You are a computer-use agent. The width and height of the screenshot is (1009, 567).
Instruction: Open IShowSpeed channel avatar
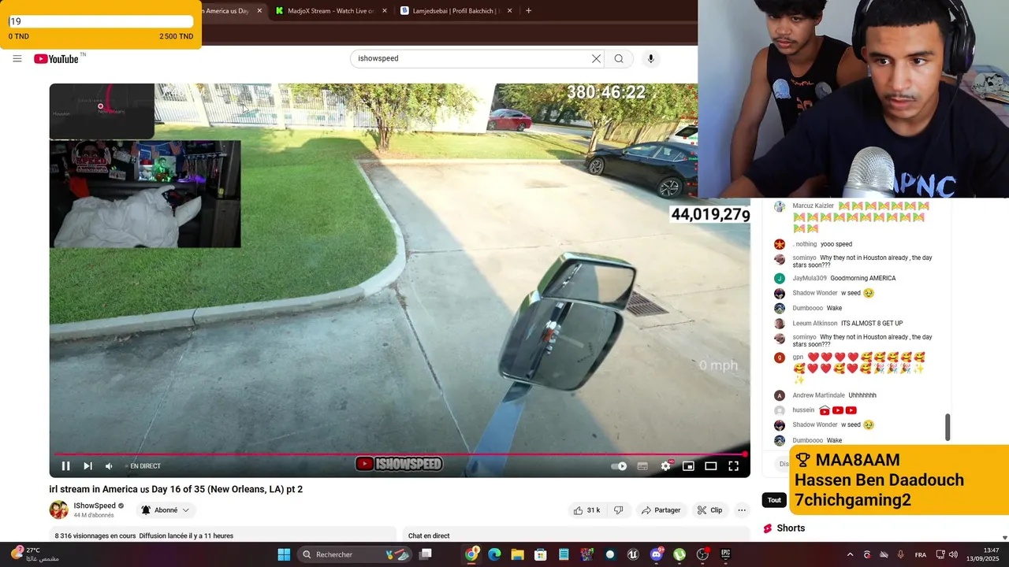tap(59, 510)
